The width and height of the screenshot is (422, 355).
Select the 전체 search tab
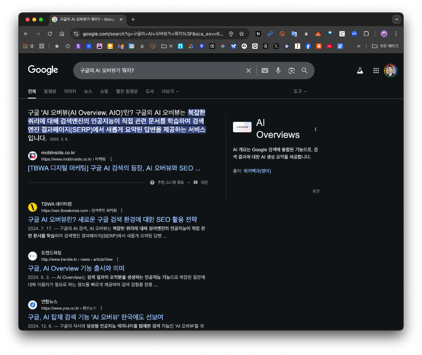coord(32,91)
